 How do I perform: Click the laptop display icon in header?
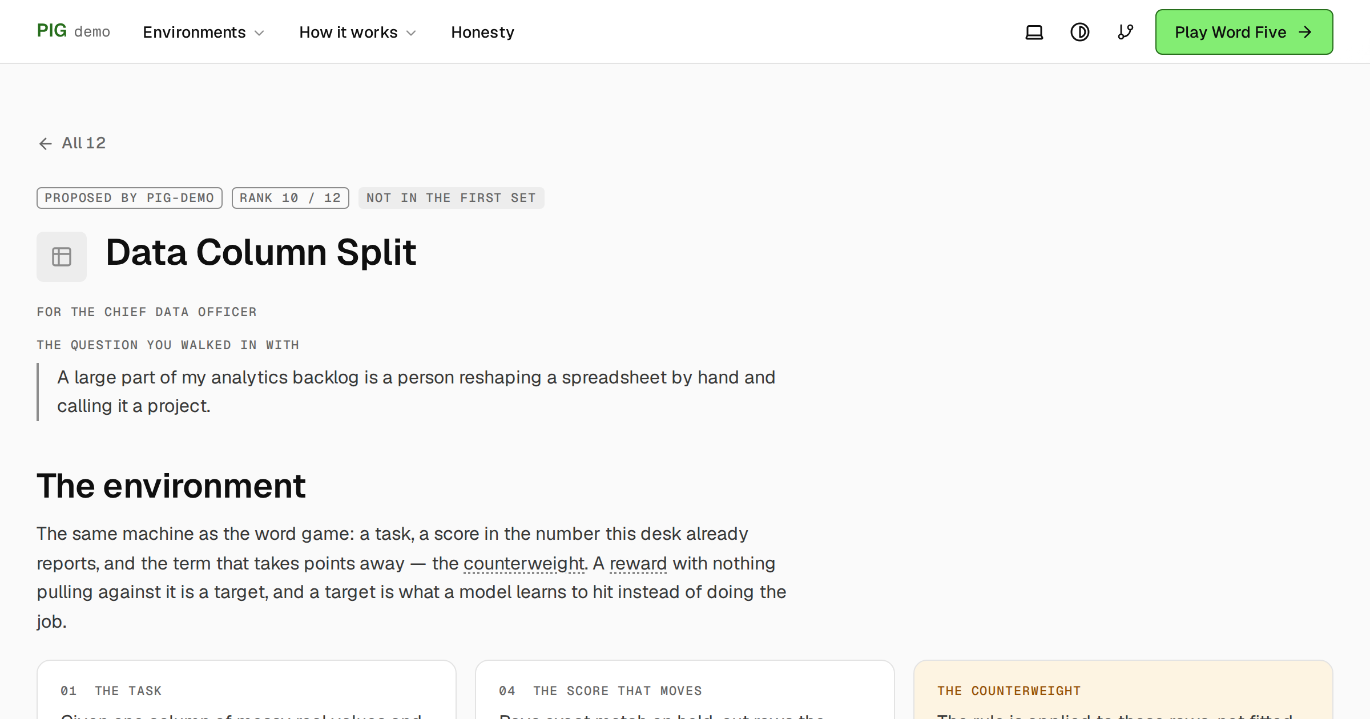click(x=1034, y=32)
